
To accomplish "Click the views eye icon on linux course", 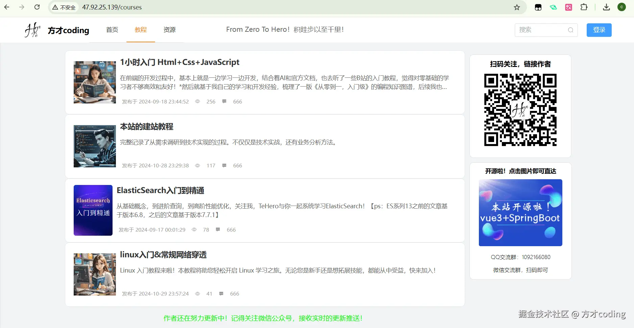I will pyautogui.click(x=198, y=294).
